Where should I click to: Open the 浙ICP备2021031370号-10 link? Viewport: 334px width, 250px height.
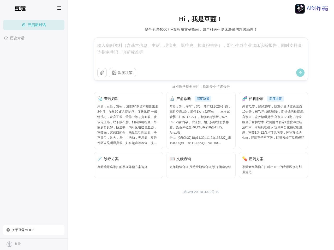point(201,192)
